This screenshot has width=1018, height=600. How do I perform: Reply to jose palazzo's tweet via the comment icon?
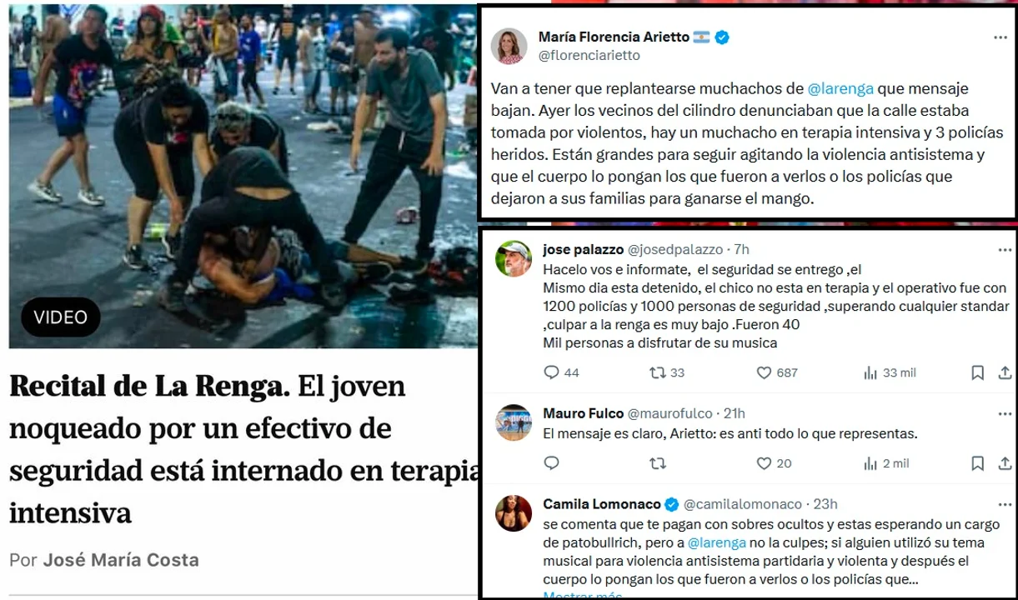[x=550, y=372]
